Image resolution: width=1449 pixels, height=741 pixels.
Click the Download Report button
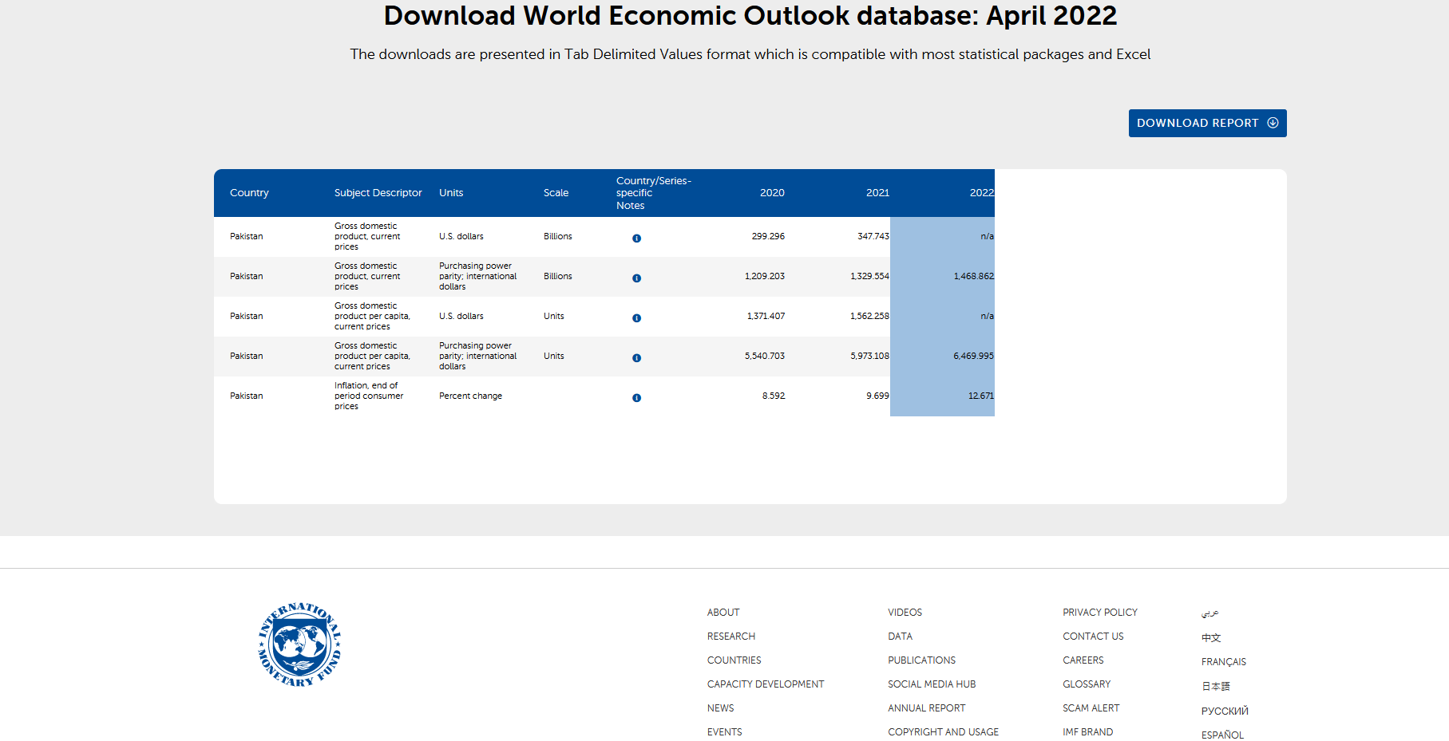point(1207,123)
